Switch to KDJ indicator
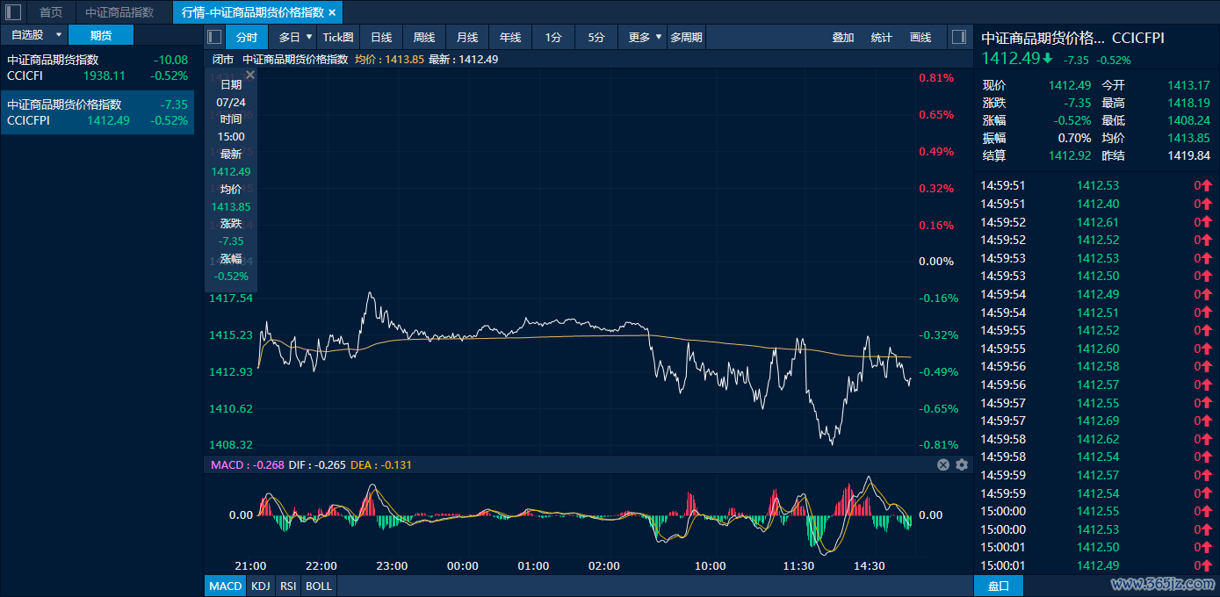The image size is (1220, 597). 260,586
